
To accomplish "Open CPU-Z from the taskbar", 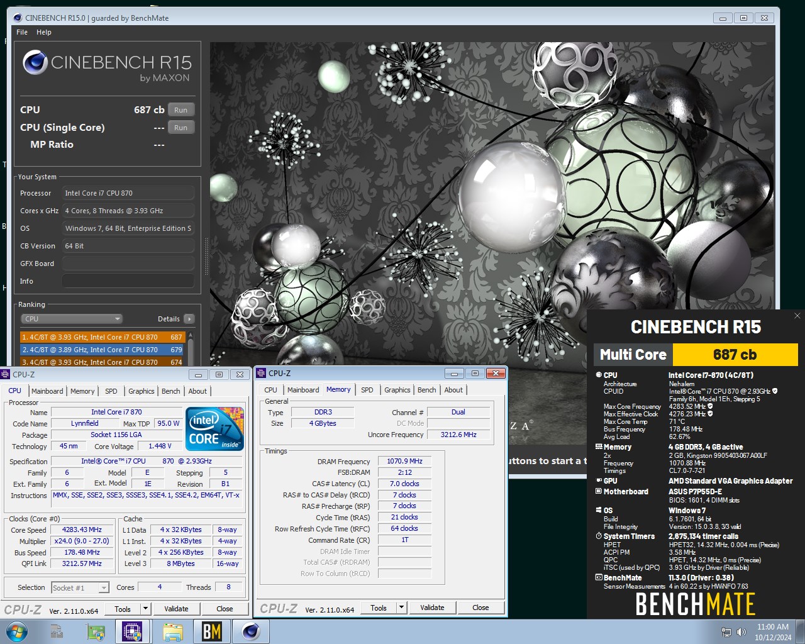I will (x=132, y=631).
